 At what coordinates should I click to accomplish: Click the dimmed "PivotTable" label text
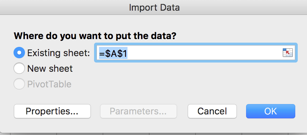(50, 84)
